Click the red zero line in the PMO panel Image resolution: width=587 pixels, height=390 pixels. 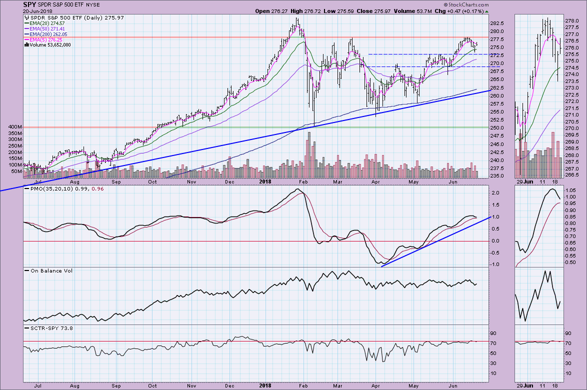(256, 241)
